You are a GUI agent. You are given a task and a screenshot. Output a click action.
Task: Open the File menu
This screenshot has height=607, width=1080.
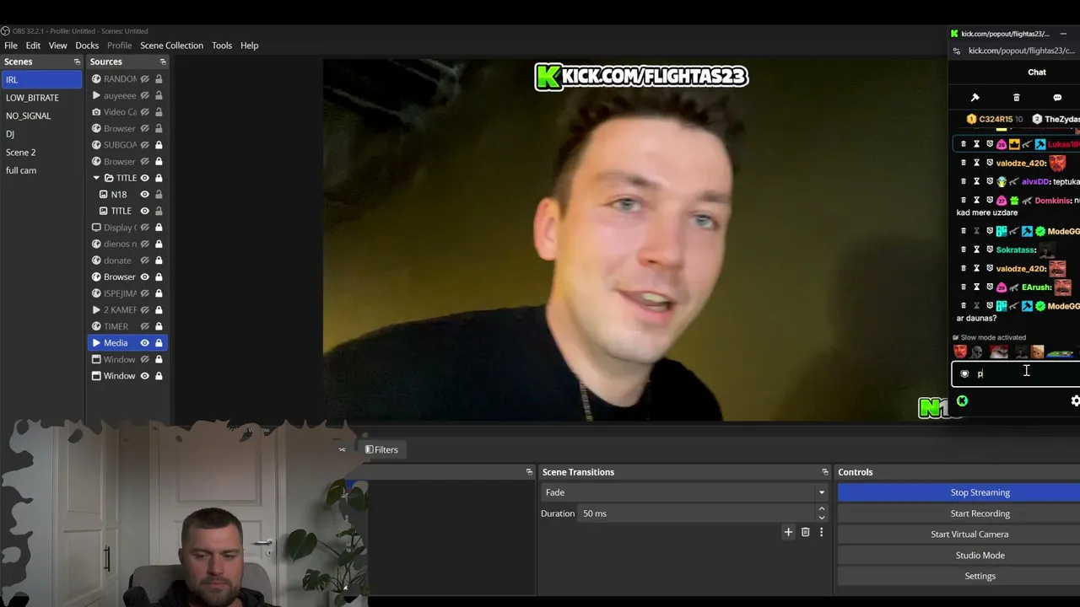click(11, 46)
